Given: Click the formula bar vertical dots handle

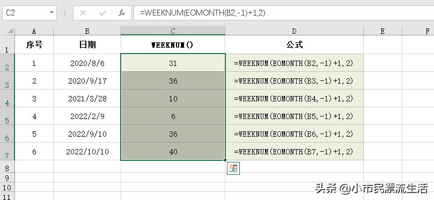Looking at the screenshot, I should click(65, 13).
